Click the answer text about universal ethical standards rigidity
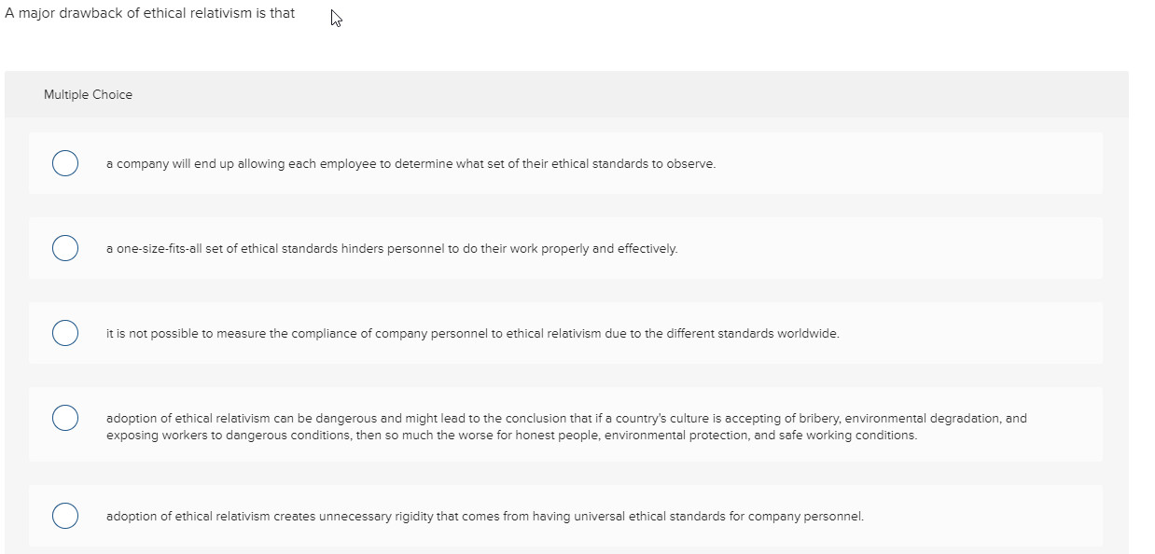This screenshot has width=1155, height=554. [x=485, y=517]
